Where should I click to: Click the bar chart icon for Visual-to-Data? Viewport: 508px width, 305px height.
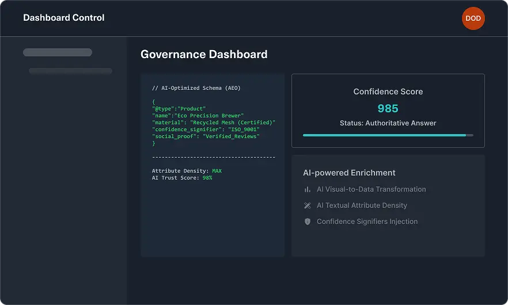click(x=307, y=189)
